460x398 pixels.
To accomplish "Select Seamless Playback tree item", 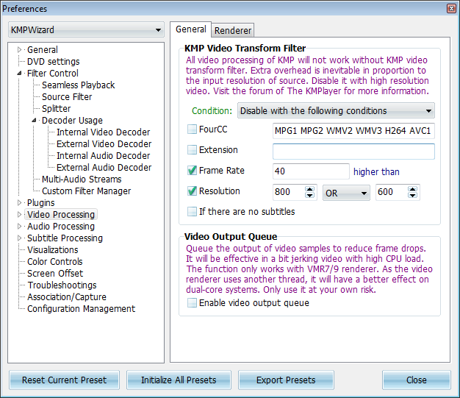I will [79, 85].
